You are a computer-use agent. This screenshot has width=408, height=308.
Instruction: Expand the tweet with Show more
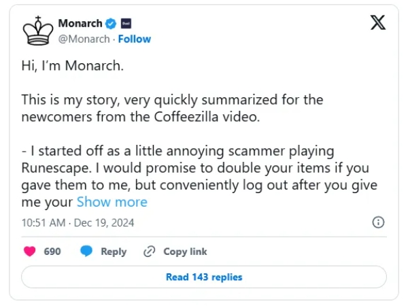click(112, 201)
